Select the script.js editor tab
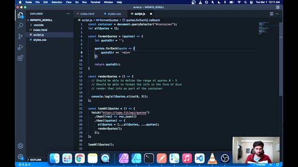The height and width of the screenshot is (167, 298). (140, 13)
